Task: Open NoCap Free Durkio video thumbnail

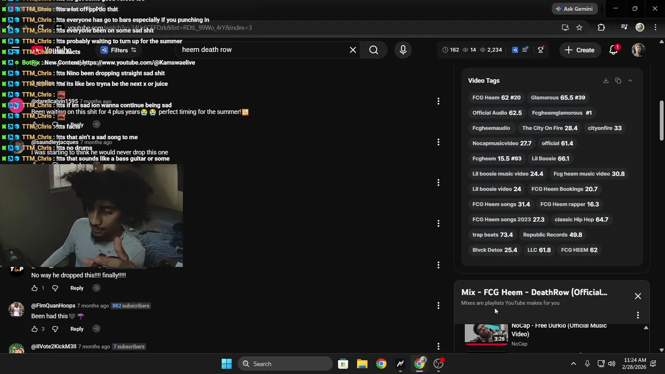Action: pos(486,334)
